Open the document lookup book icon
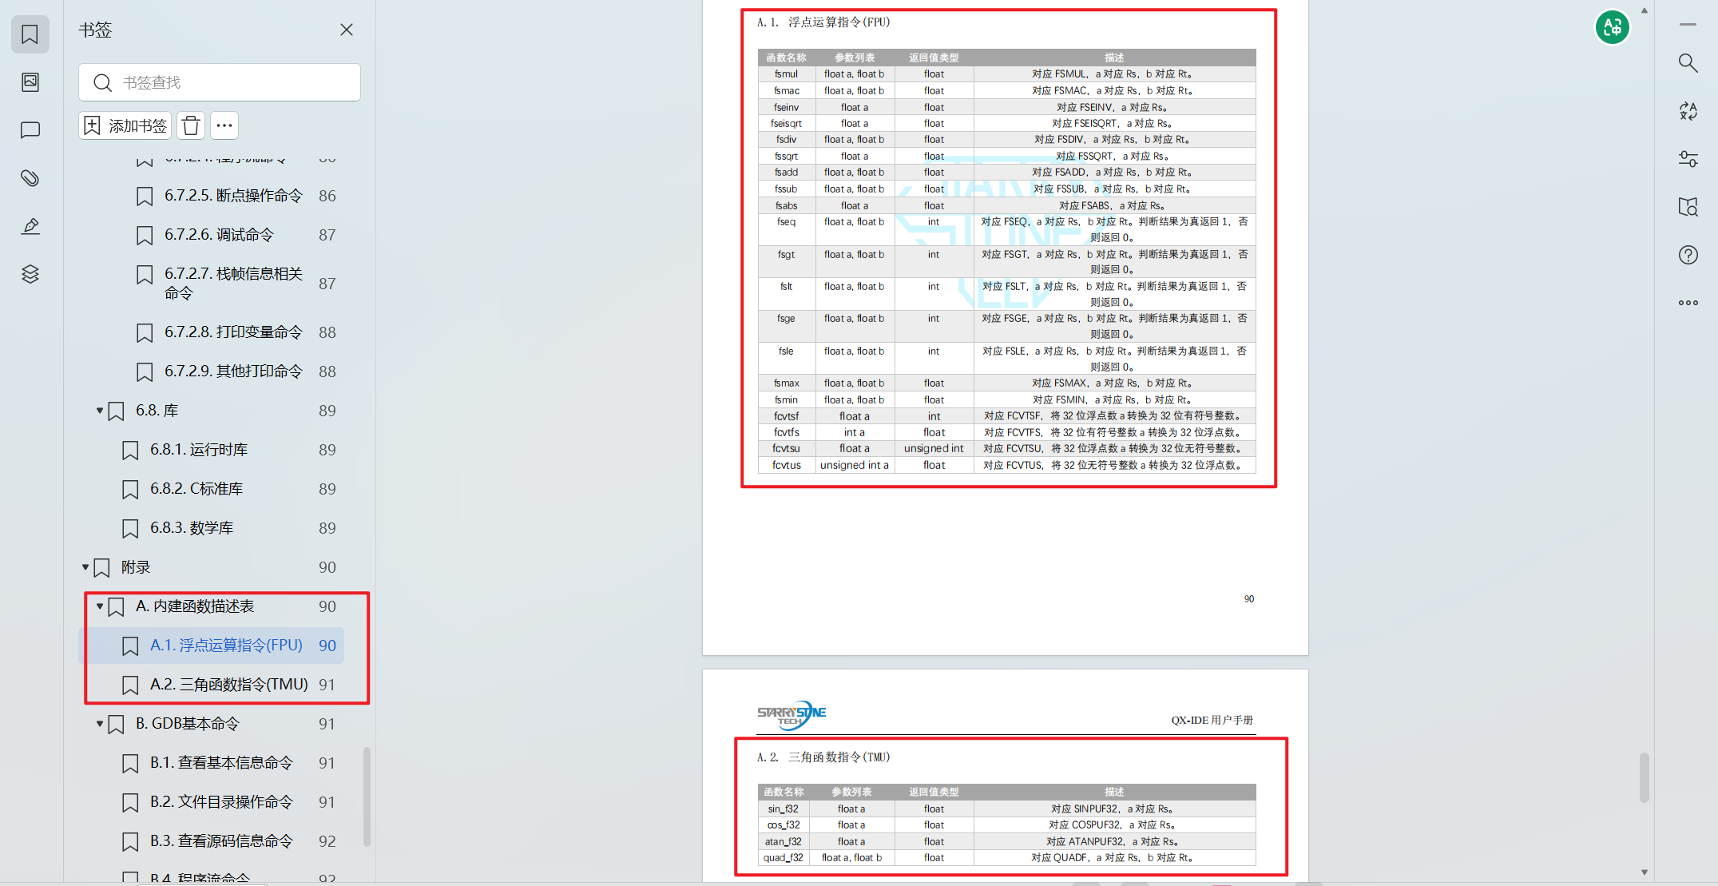The width and height of the screenshot is (1718, 886). click(1688, 207)
